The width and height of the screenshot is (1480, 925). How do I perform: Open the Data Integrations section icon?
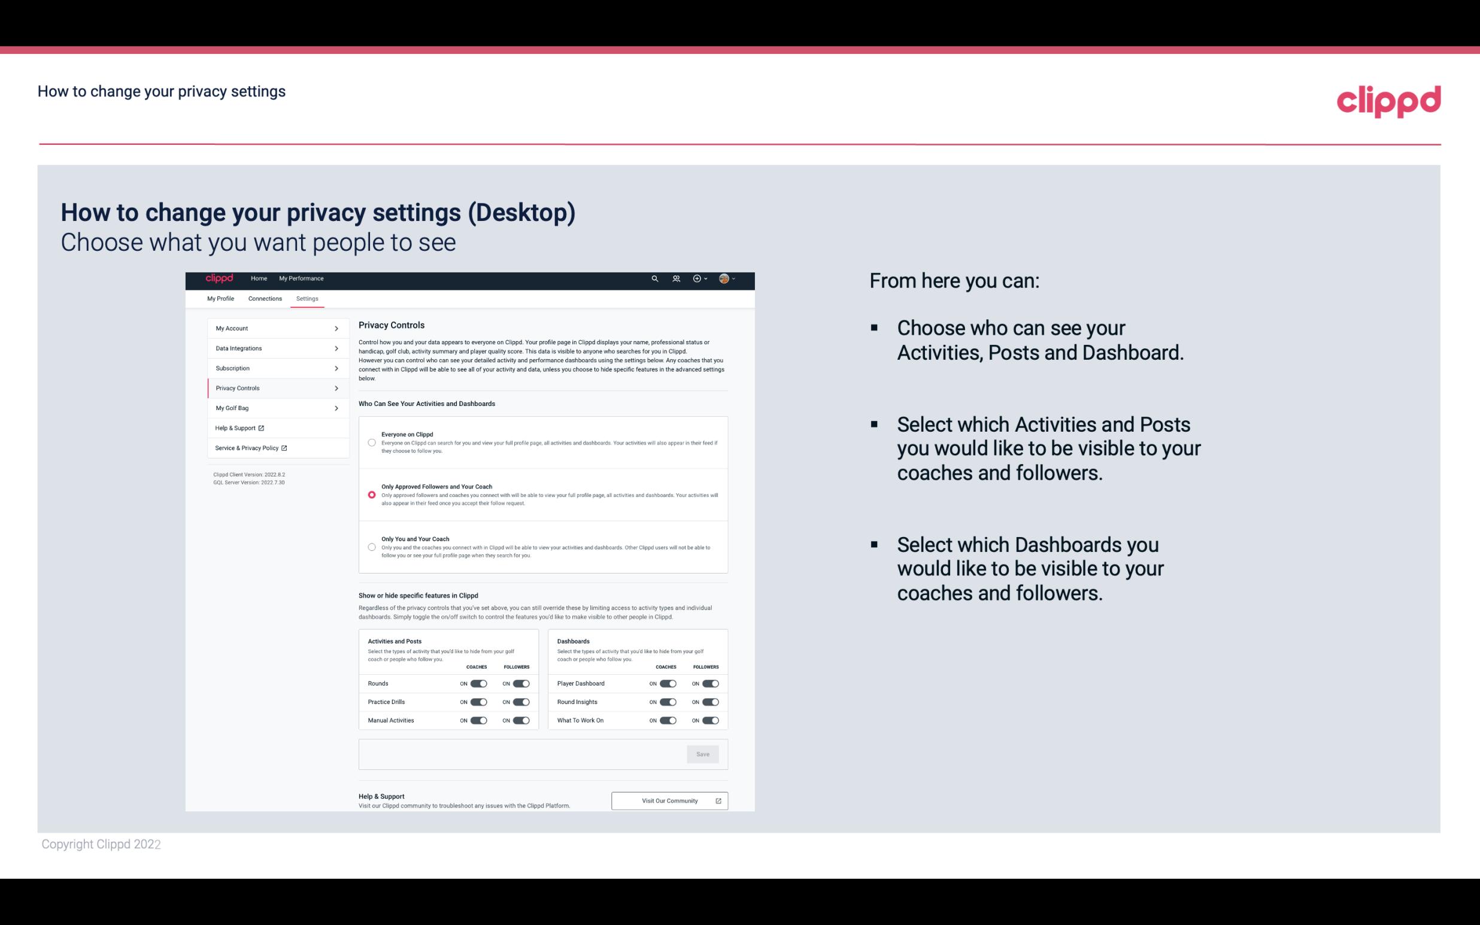coord(336,348)
